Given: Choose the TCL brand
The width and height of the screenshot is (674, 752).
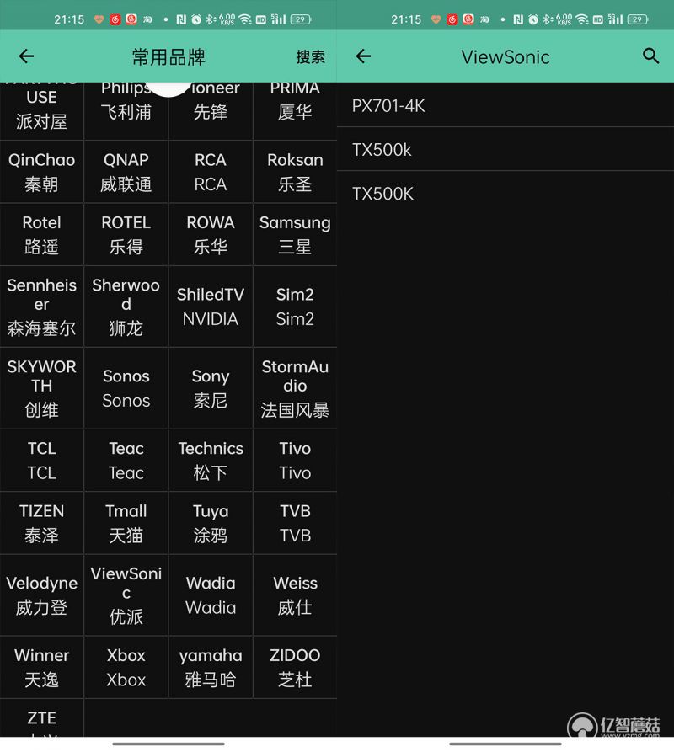Looking at the screenshot, I should point(42,461).
